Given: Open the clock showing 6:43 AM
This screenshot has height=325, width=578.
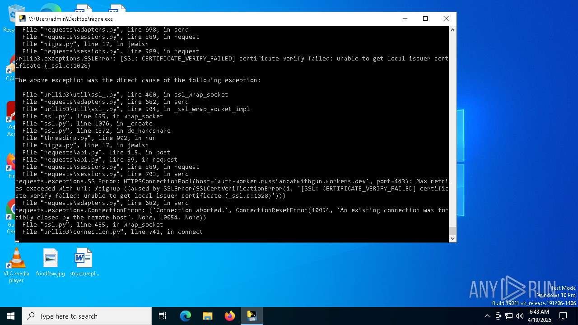Looking at the screenshot, I should click(x=540, y=316).
